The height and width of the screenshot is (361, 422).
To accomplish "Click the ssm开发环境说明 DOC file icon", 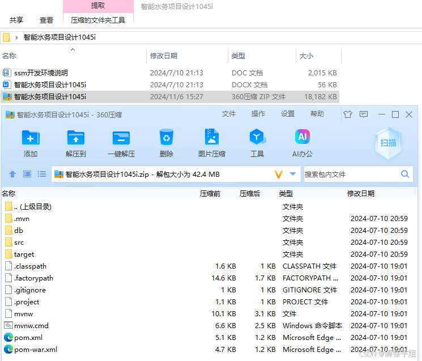I will click(x=7, y=73).
